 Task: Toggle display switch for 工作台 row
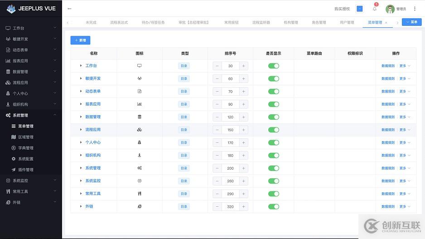click(273, 66)
